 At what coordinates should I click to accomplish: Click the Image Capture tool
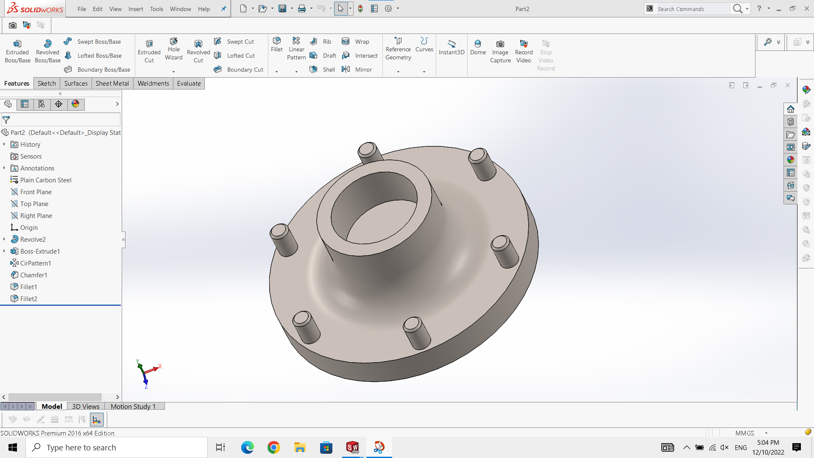point(500,52)
